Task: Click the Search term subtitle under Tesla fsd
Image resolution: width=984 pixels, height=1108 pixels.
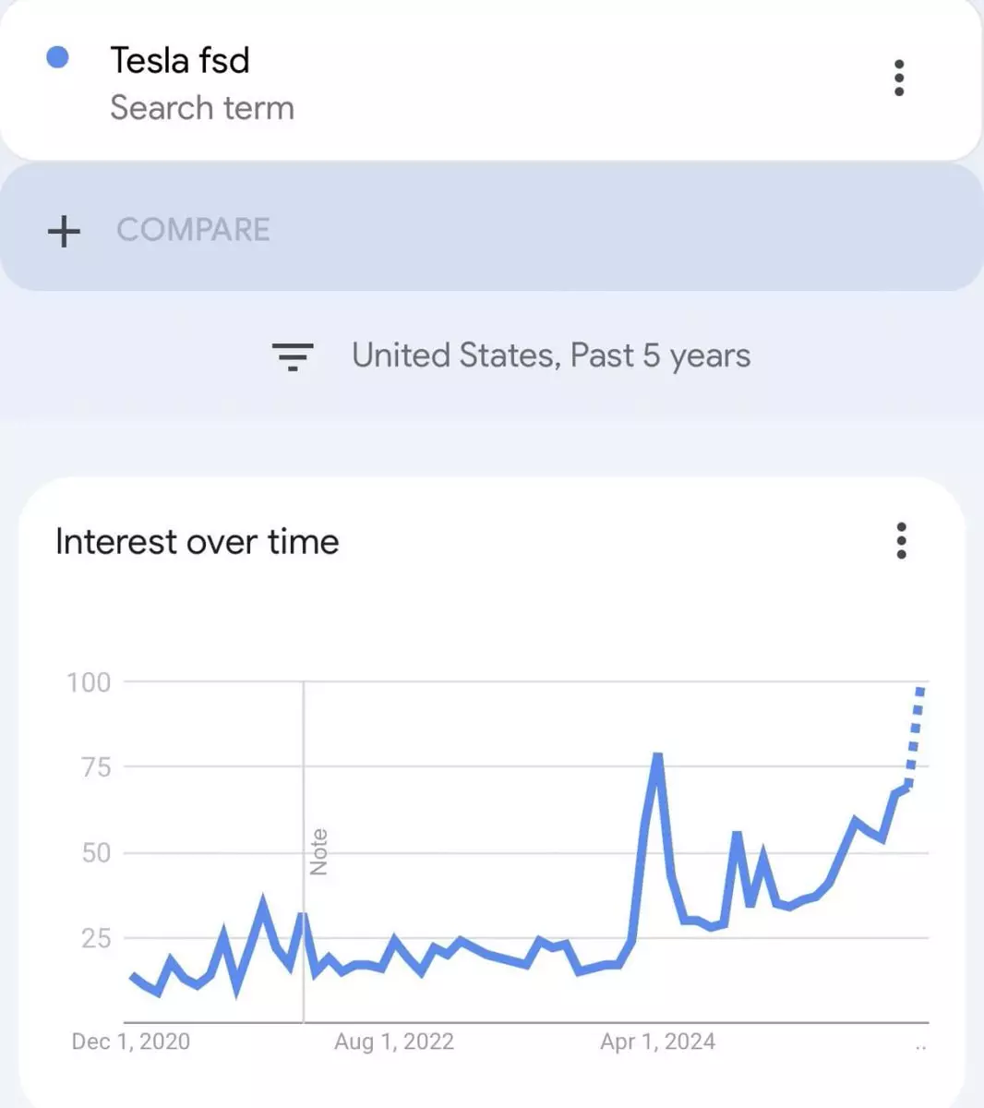Action: tap(202, 108)
